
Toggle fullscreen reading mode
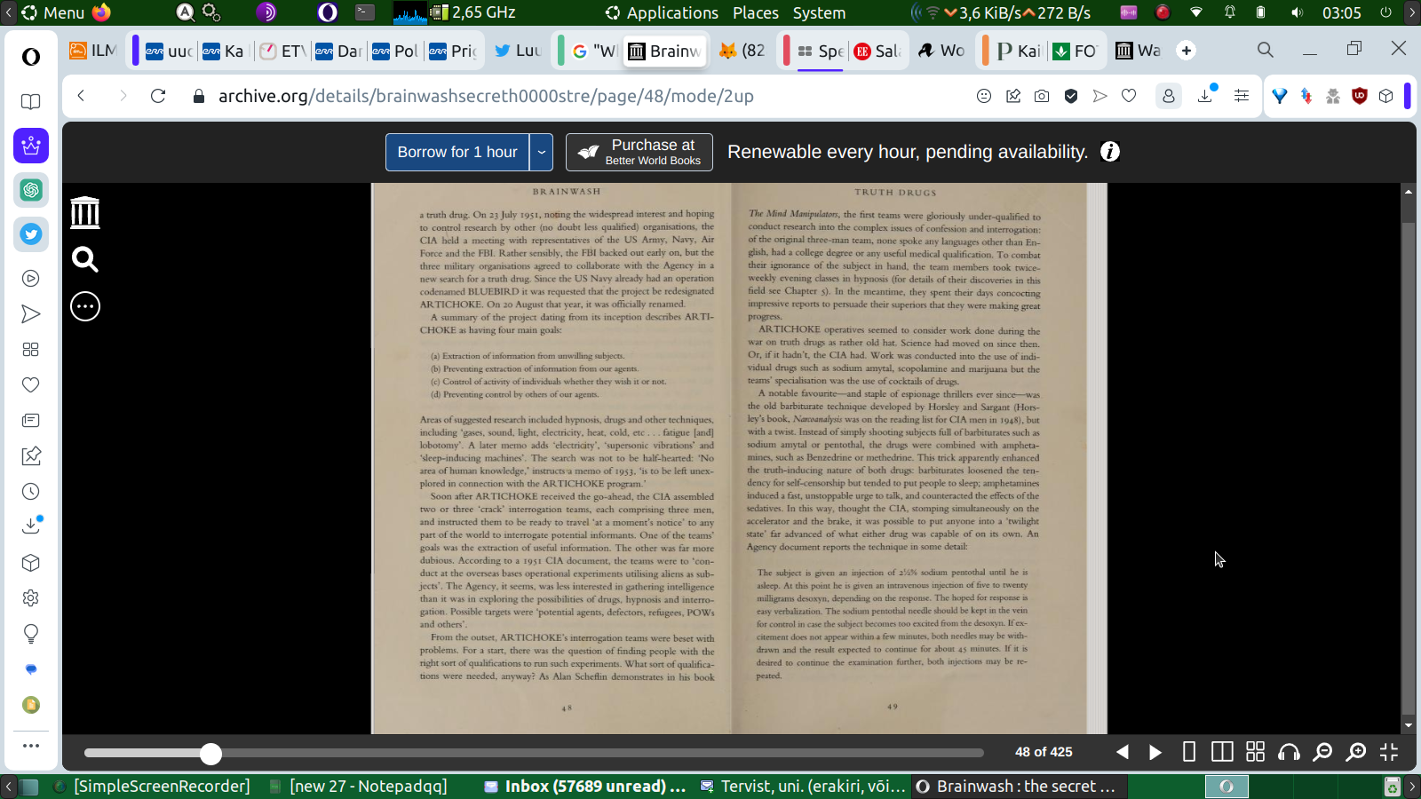click(x=1389, y=753)
